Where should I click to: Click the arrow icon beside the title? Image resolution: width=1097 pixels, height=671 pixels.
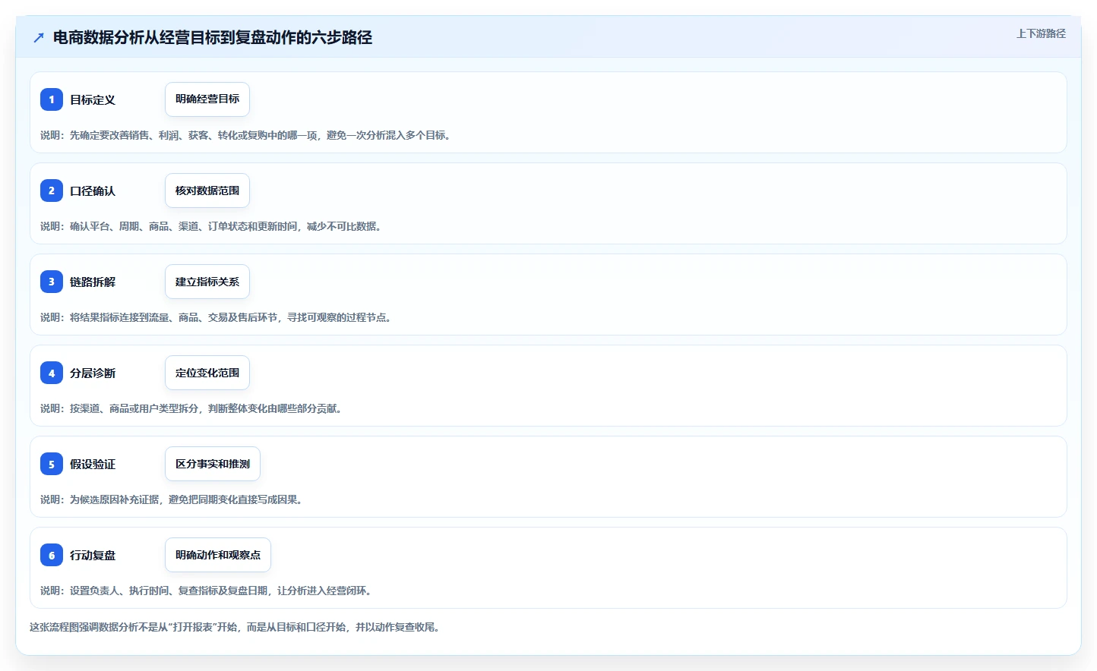click(39, 37)
